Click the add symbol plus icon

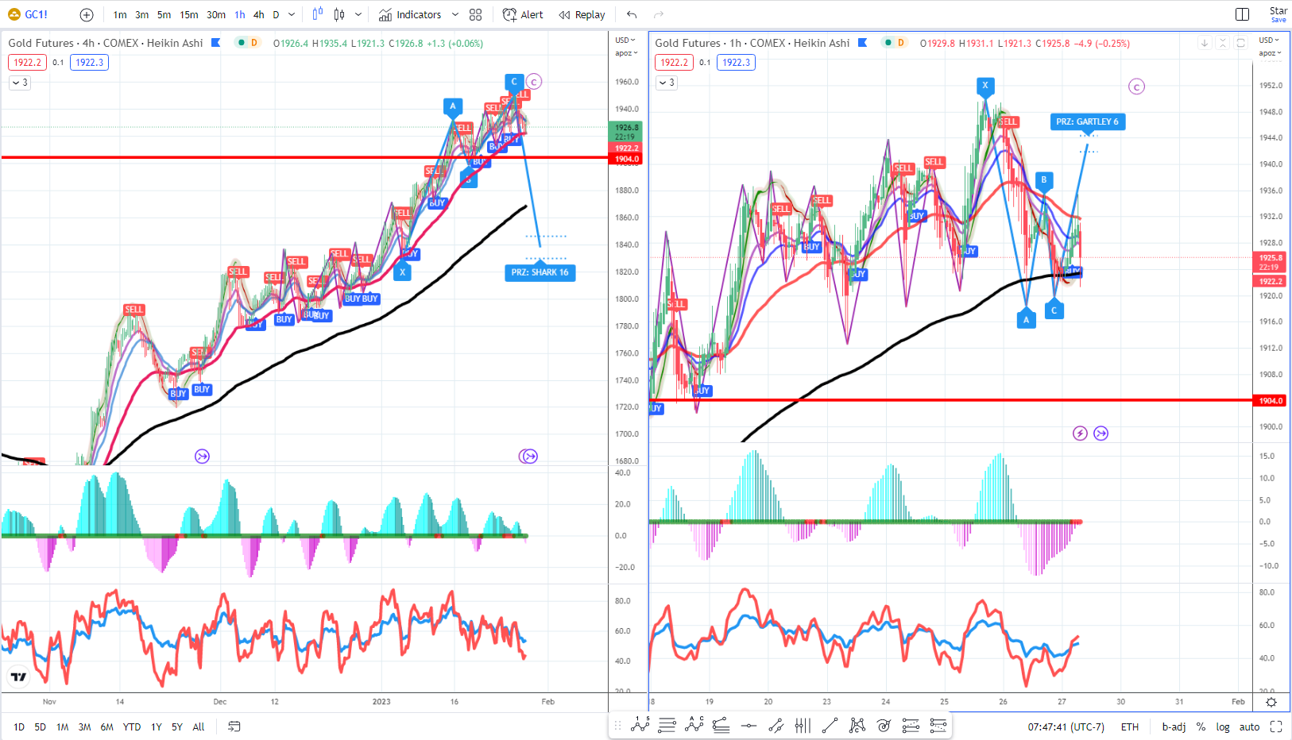(87, 14)
